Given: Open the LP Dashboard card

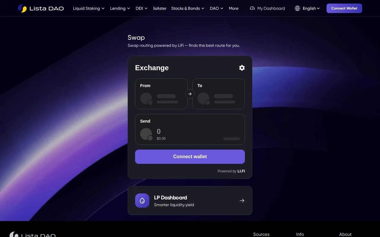Looking at the screenshot, I should click(190, 201).
